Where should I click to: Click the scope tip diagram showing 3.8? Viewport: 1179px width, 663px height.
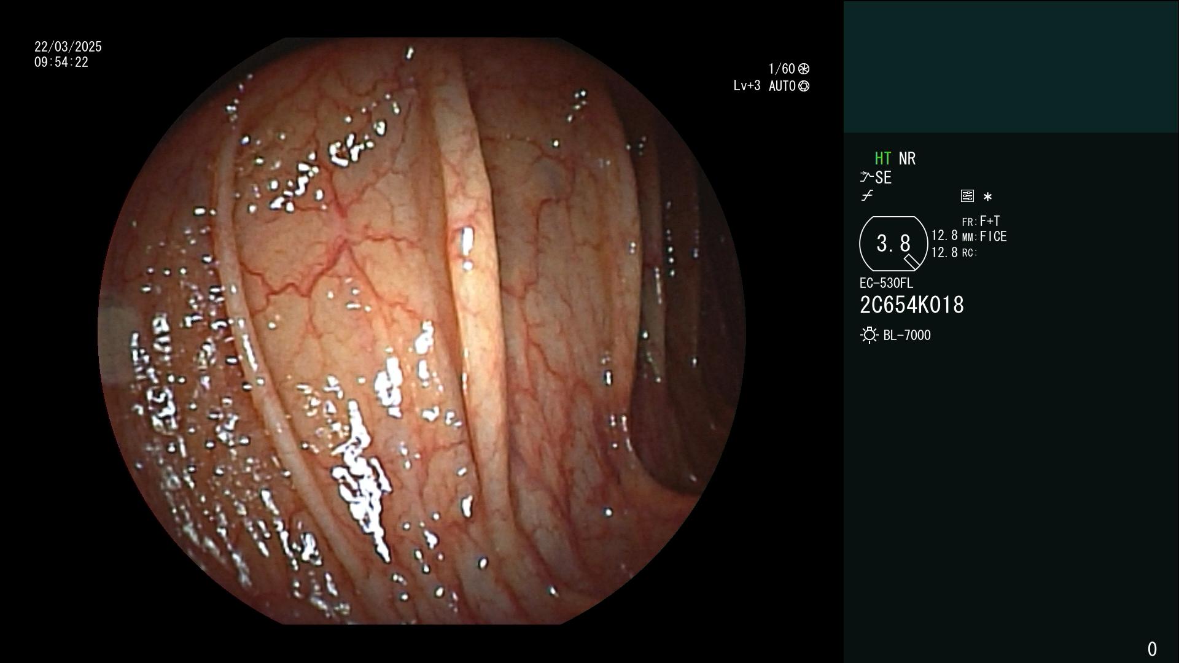[x=893, y=244]
